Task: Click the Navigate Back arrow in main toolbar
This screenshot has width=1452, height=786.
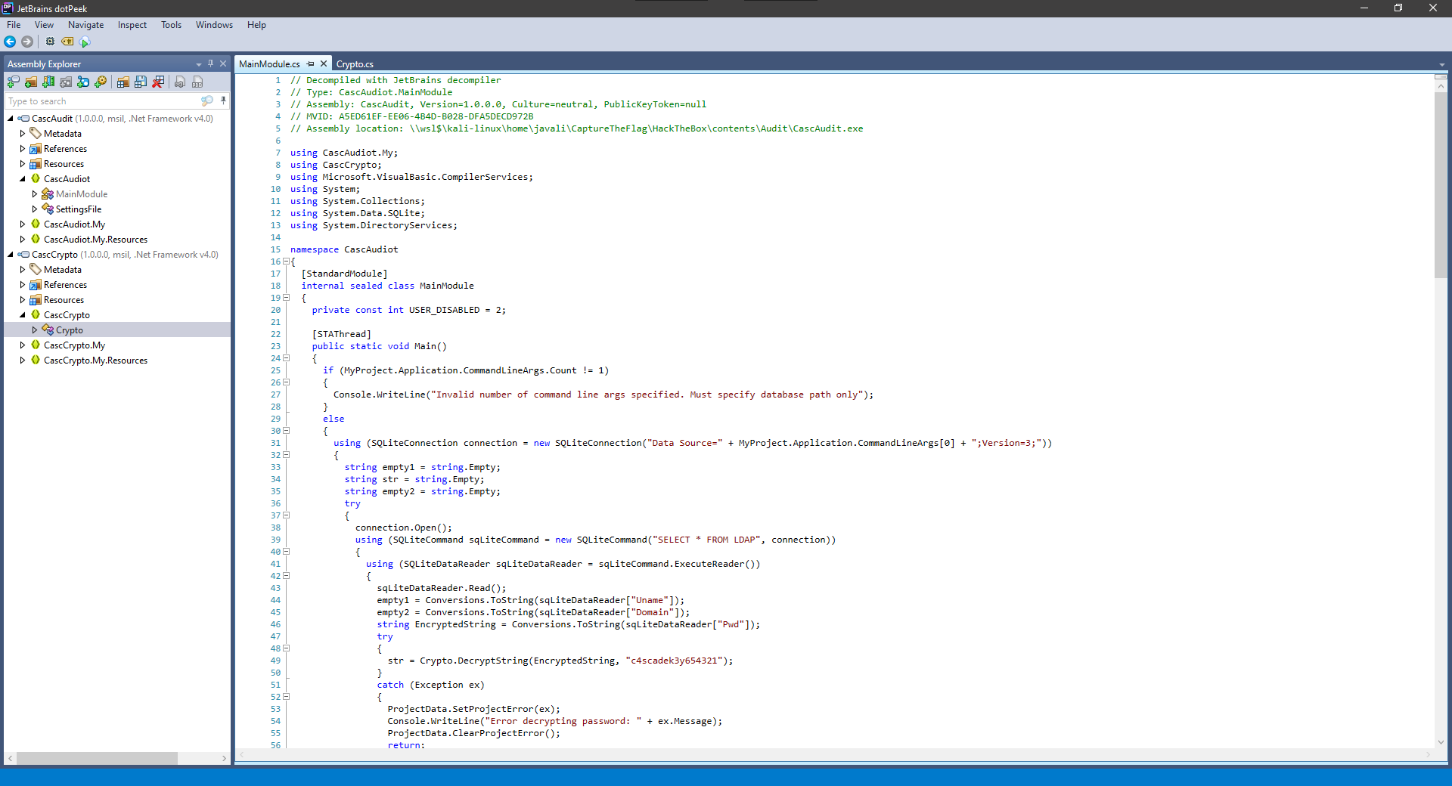Action: 10,42
